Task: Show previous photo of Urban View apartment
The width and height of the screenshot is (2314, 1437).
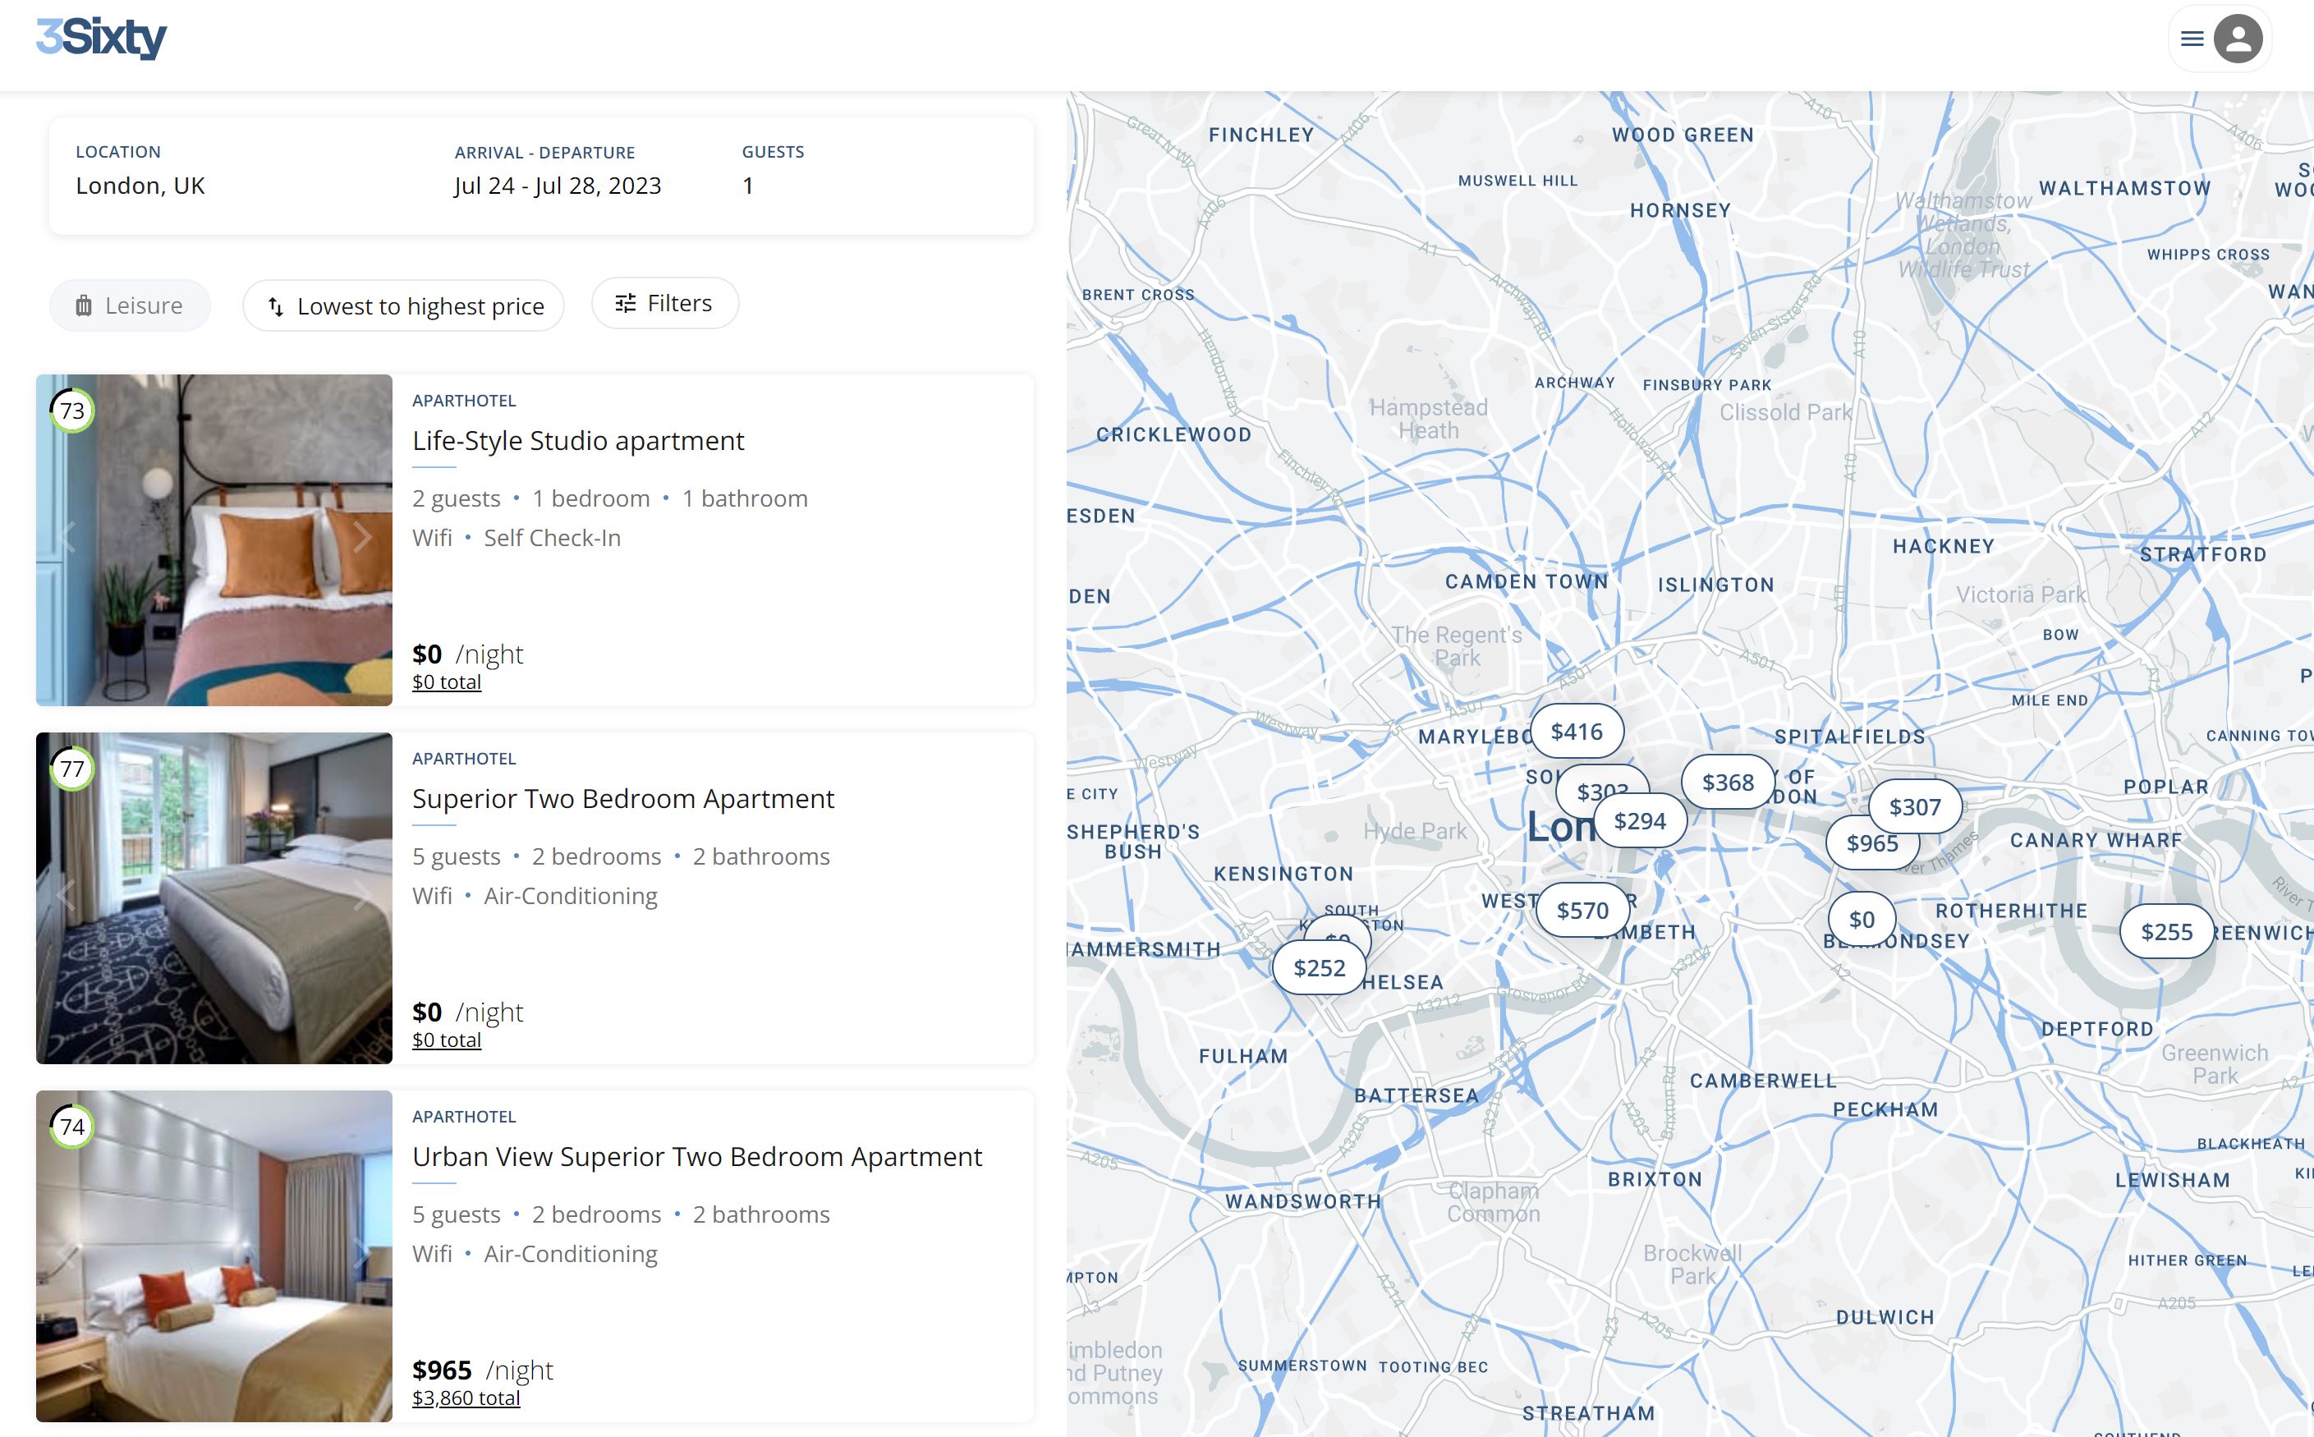Action: pos(66,1254)
